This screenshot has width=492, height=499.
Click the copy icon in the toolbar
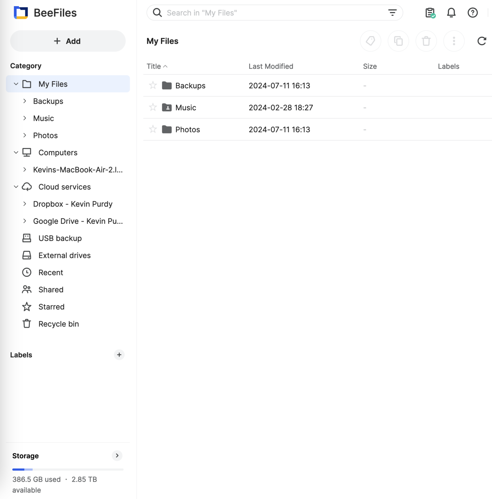click(x=398, y=41)
